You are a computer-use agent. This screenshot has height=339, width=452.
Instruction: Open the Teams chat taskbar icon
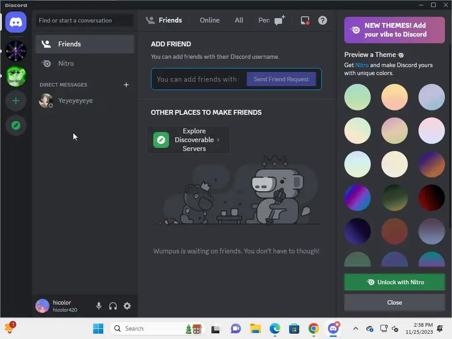click(236, 328)
